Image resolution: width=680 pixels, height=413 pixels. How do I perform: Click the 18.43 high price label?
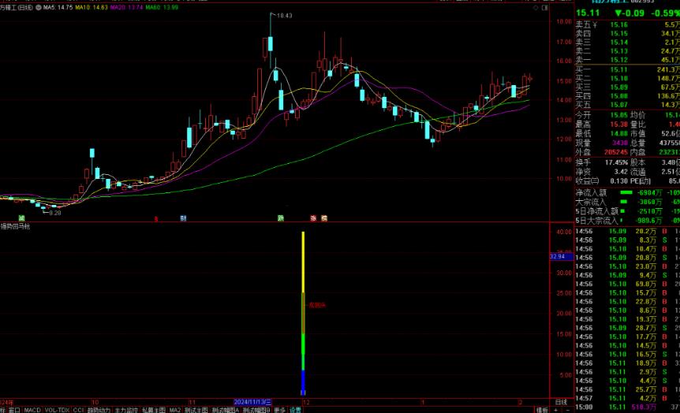point(285,16)
